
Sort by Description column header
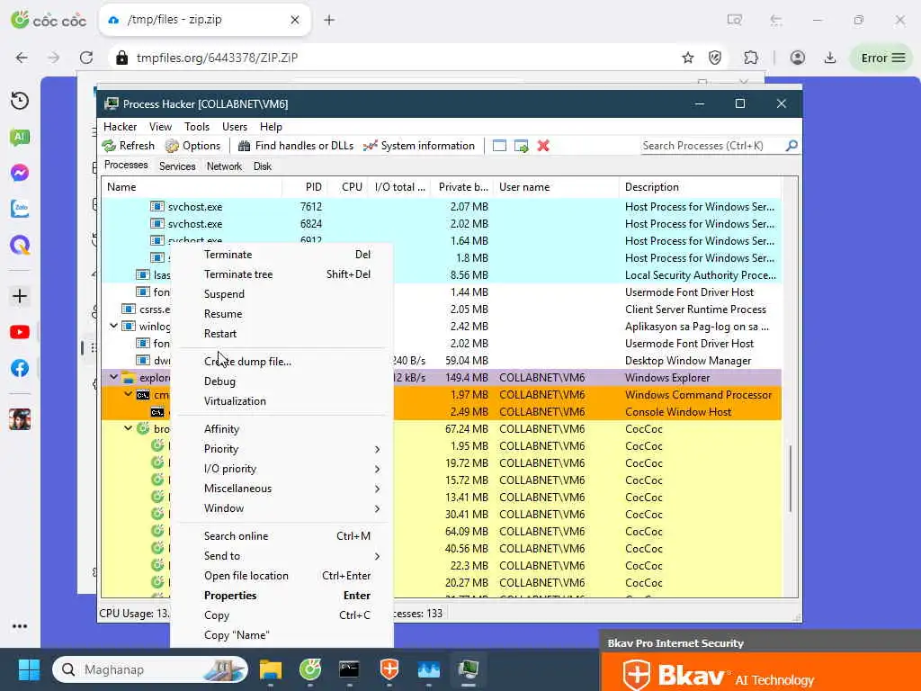[701, 187]
